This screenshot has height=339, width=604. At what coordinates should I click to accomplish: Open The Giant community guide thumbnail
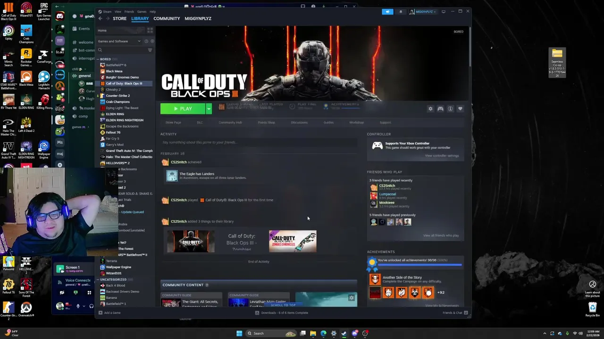170,302
